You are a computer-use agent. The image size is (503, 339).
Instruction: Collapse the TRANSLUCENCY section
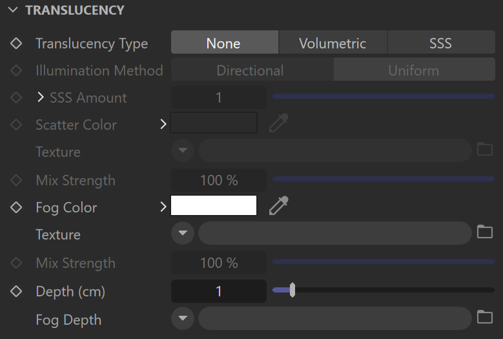pos(13,10)
